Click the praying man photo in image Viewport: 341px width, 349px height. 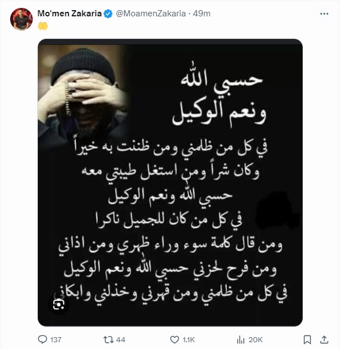(82, 94)
